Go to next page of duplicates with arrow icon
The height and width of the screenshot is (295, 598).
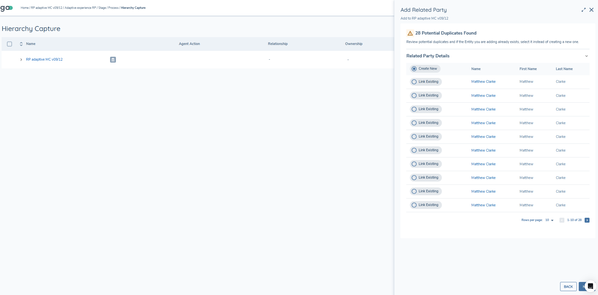click(x=587, y=220)
